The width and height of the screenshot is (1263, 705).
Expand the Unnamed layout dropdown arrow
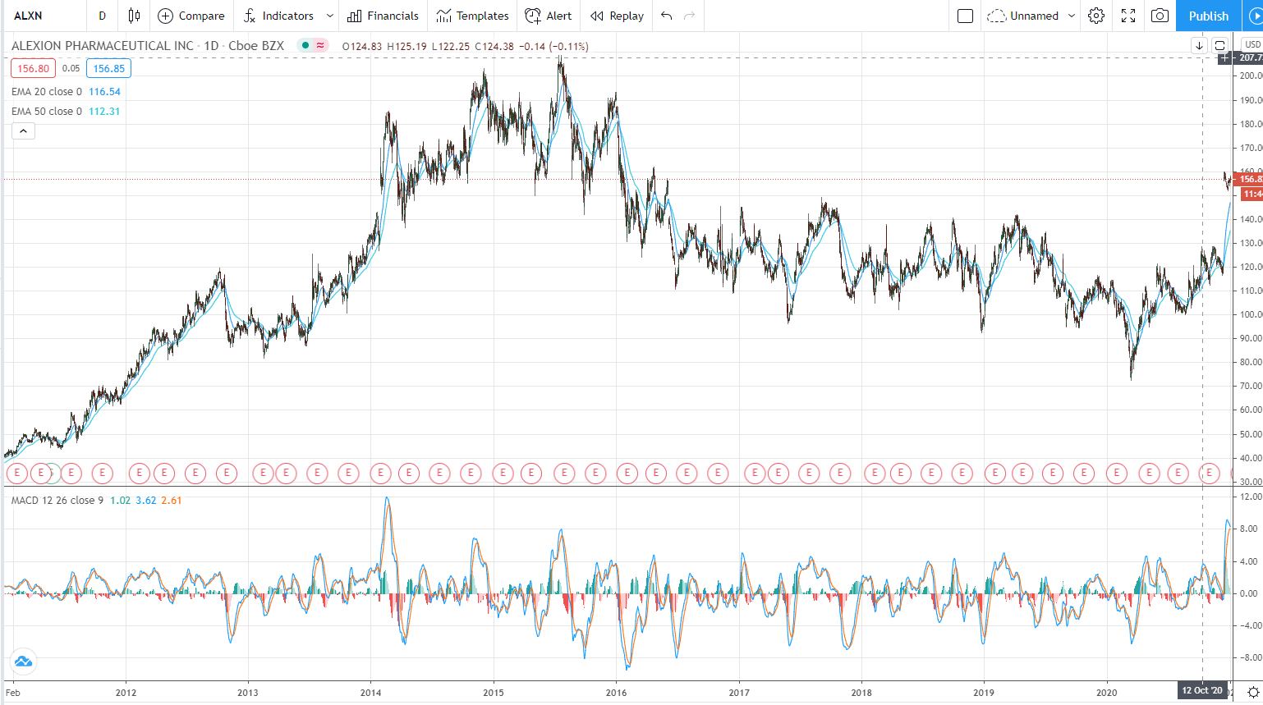point(1072,16)
